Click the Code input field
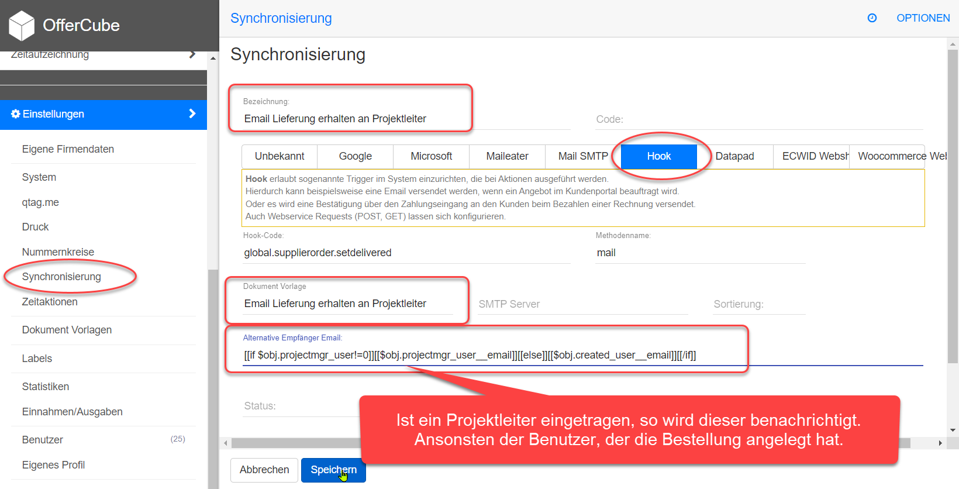 tap(759, 119)
